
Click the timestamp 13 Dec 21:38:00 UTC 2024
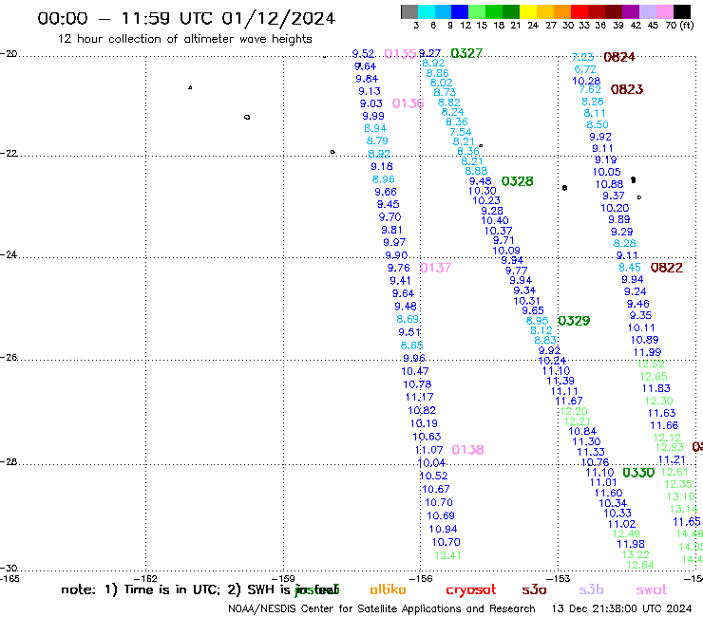coord(622,609)
